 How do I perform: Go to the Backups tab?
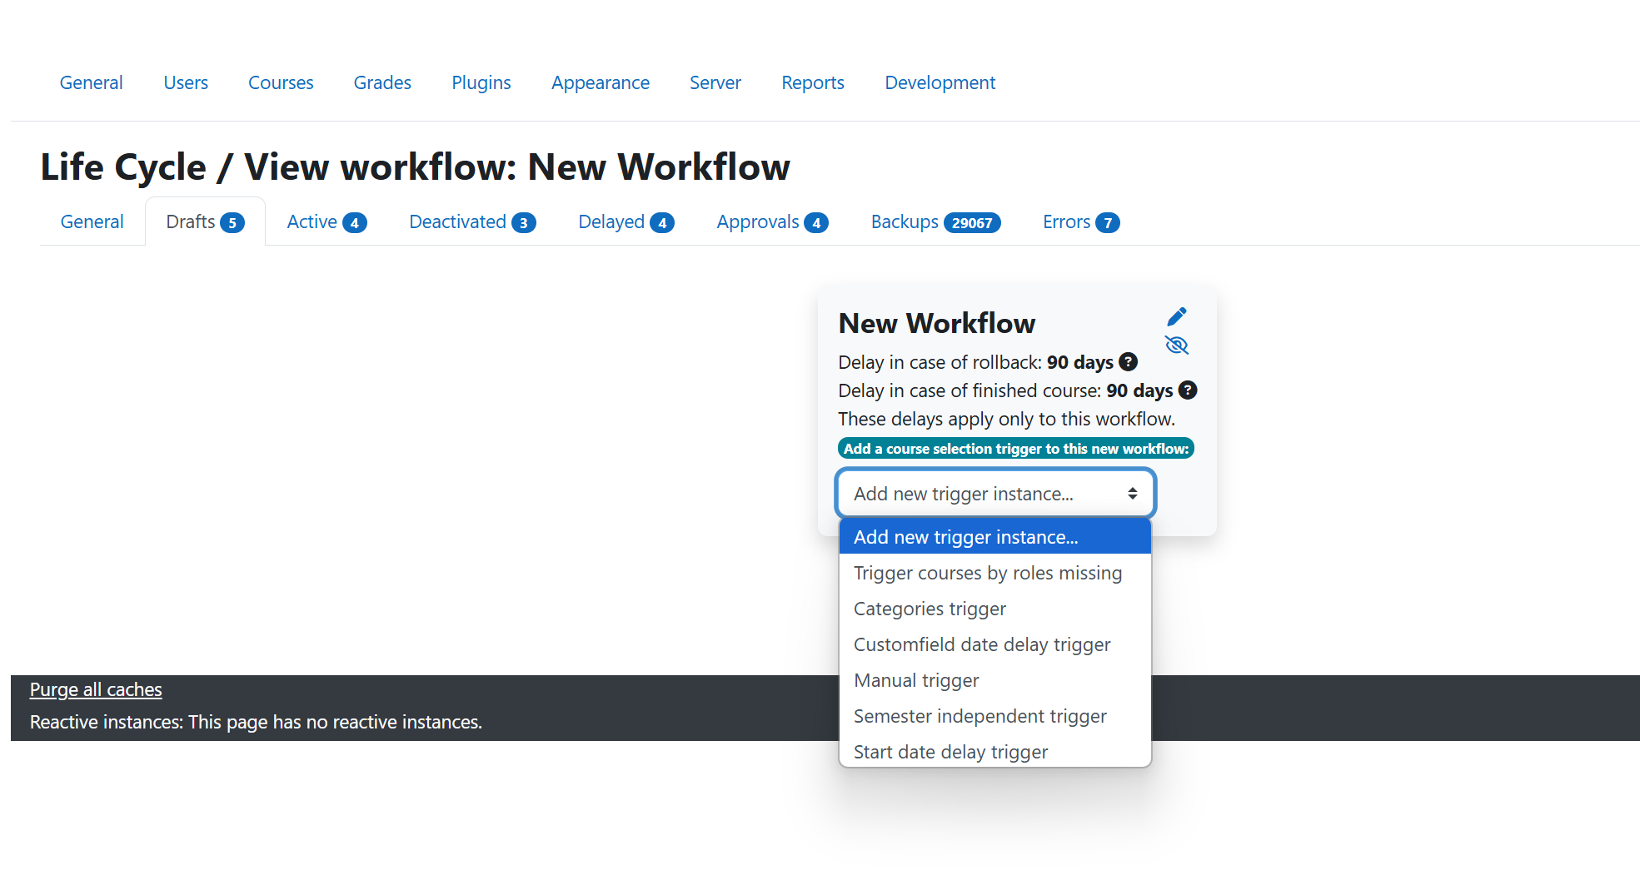pyautogui.click(x=935, y=222)
